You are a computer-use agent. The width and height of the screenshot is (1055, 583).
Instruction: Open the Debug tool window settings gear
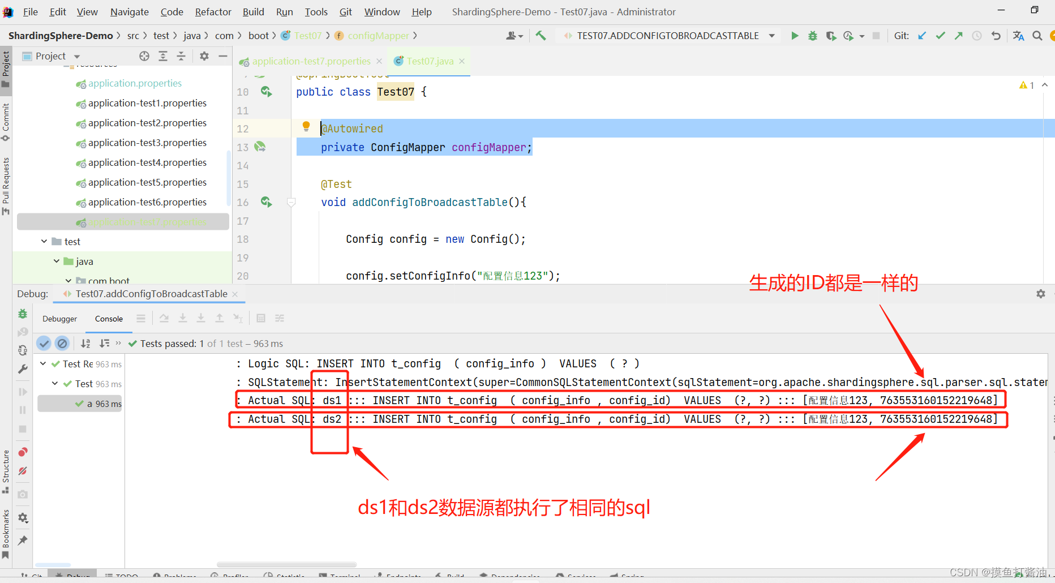1041,294
